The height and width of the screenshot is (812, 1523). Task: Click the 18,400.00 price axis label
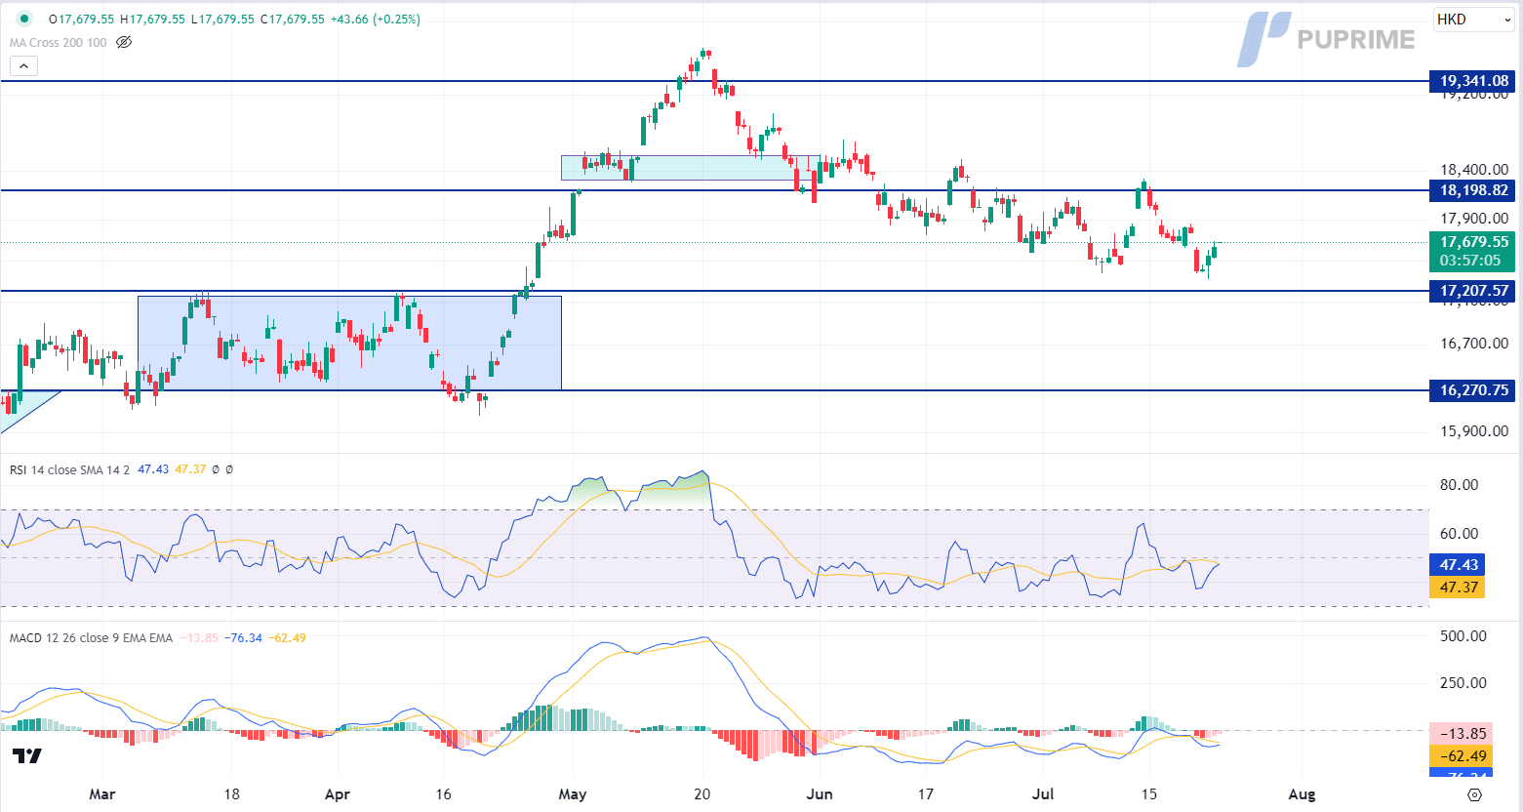1474,170
